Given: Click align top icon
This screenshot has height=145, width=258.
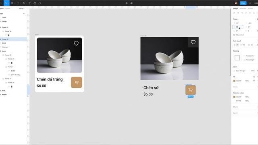Looking at the screenshot, I should tap(246, 13).
